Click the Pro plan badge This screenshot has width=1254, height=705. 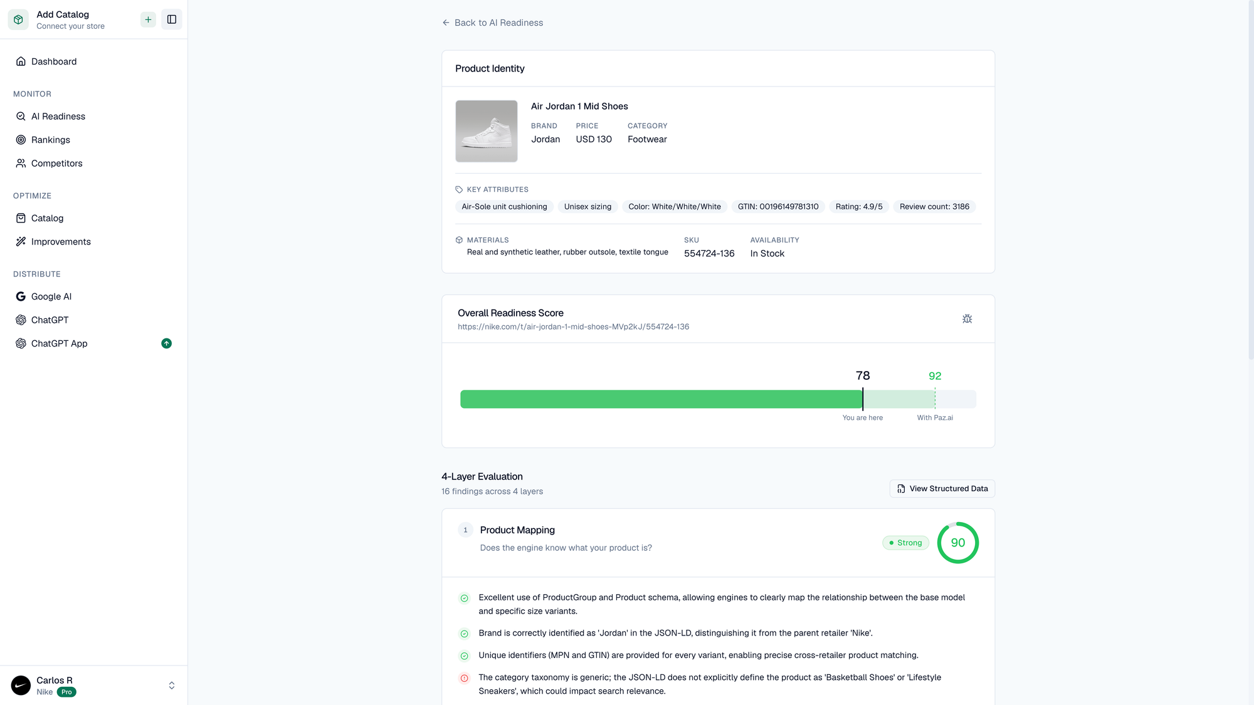66,692
